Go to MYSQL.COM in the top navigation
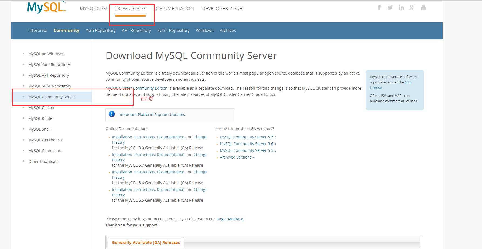This screenshot has width=482, height=249. (93, 9)
